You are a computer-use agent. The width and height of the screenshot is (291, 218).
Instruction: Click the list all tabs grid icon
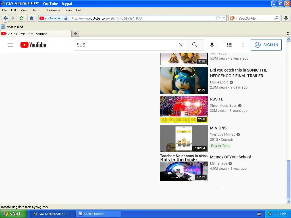288,33
